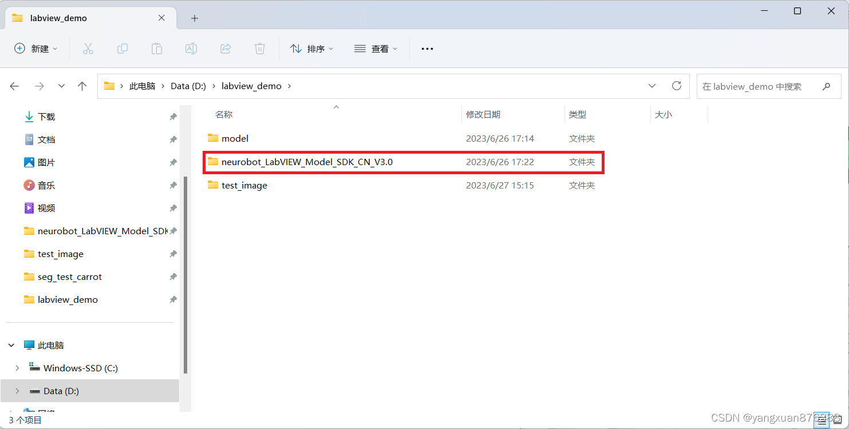
Task: Click the Copy icon in the toolbar
Action: click(x=122, y=49)
